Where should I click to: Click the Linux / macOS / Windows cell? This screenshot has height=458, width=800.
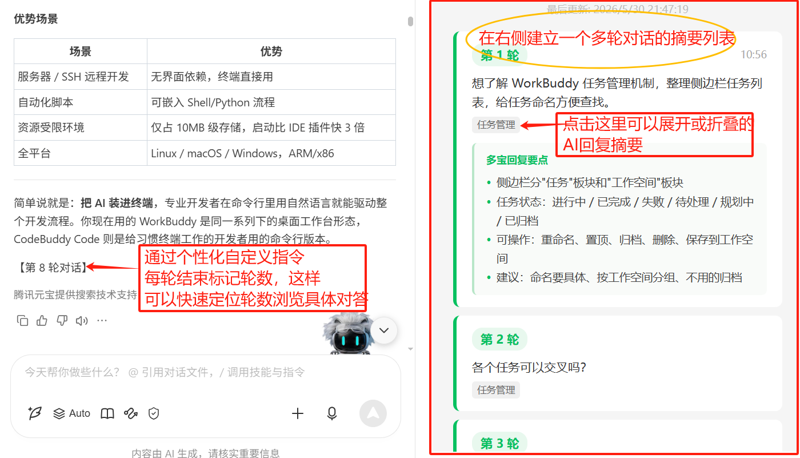click(x=271, y=153)
